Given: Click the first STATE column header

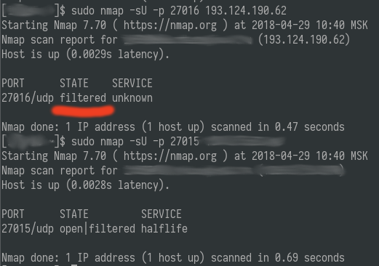Looking at the screenshot, I should click(x=74, y=84).
